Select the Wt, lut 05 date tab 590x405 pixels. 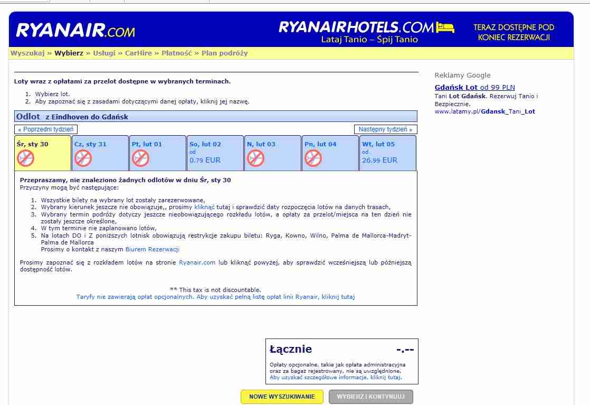pyautogui.click(x=388, y=153)
